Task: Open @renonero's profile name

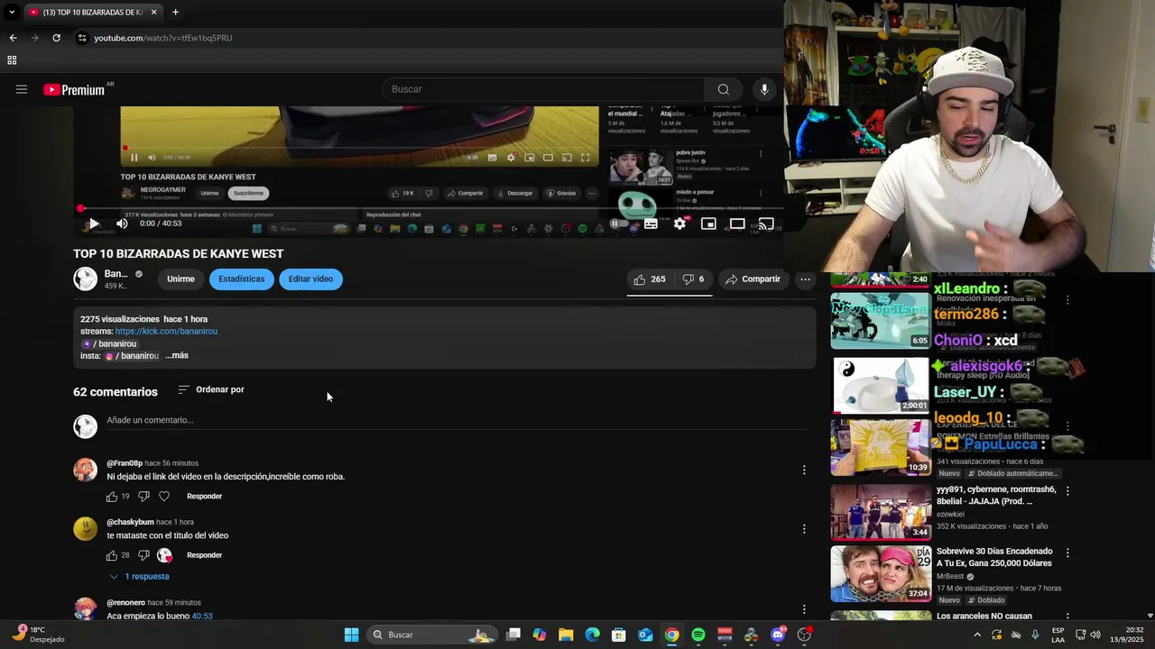Action: (125, 603)
